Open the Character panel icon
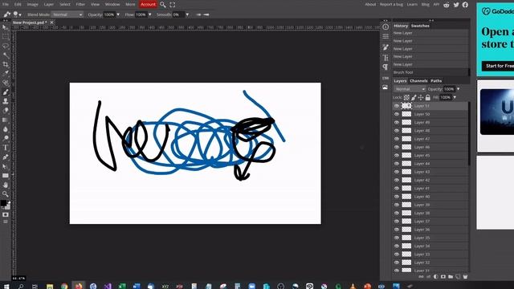Screen dimensions: 514x289 385,58
